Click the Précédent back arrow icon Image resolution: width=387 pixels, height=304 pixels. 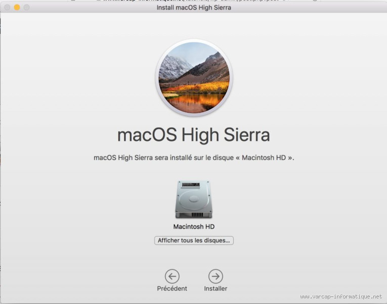point(172,276)
